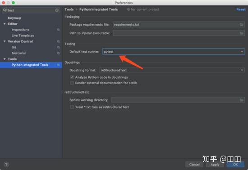Collapse the Version Control tree node
The image size is (248, 170).
pos(5,41)
